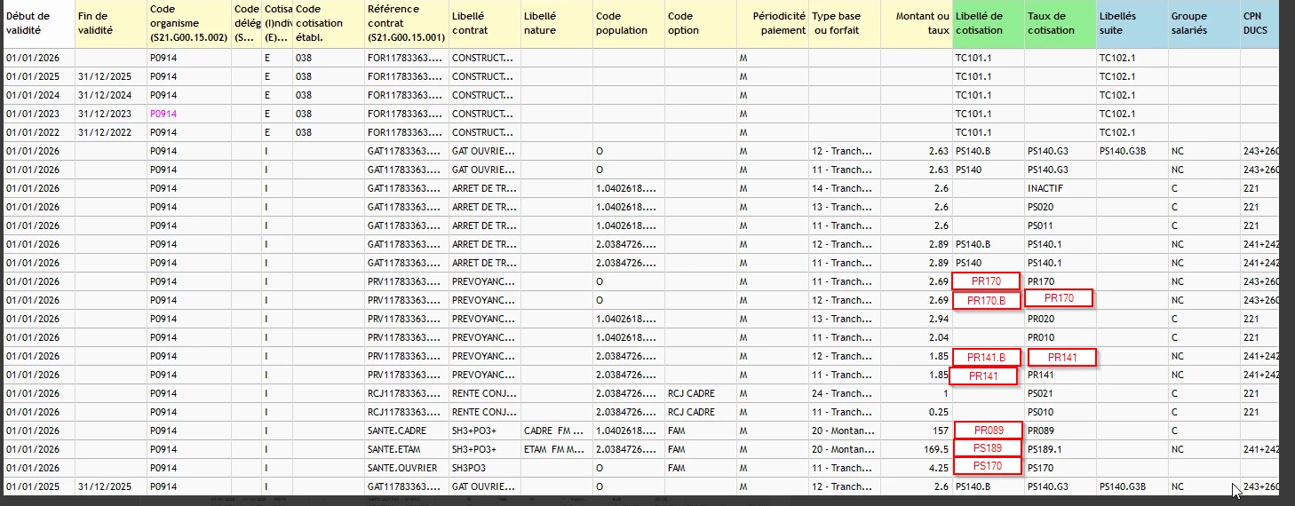The image size is (1295, 506).
Task: Select the SANTE.CADRE contract reference cell
Action: 405,431
